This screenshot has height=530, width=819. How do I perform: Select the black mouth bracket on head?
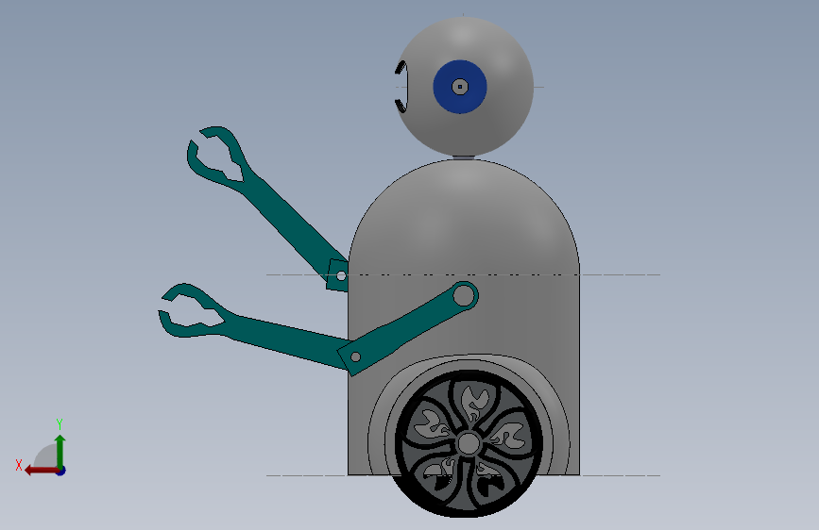click(x=401, y=87)
